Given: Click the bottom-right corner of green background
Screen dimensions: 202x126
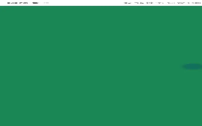Looking at the screenshot, I should coord(199,123).
